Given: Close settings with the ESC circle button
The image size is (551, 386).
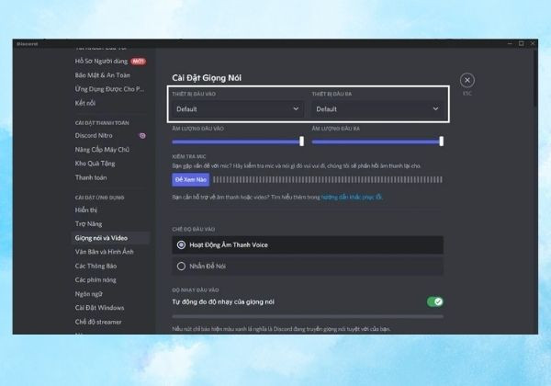Looking at the screenshot, I should pos(467,80).
